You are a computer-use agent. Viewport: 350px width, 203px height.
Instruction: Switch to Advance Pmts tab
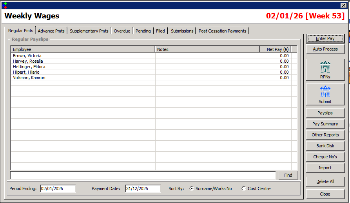coord(51,31)
